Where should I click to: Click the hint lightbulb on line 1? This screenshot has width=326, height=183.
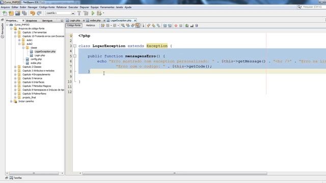tap(71, 36)
